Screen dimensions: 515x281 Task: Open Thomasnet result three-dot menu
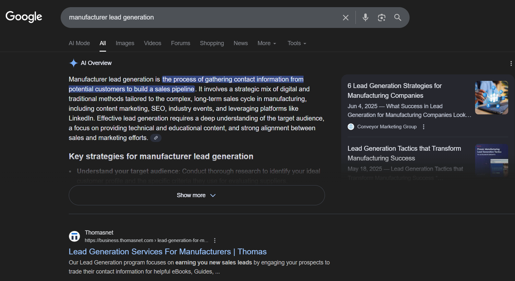pos(215,240)
